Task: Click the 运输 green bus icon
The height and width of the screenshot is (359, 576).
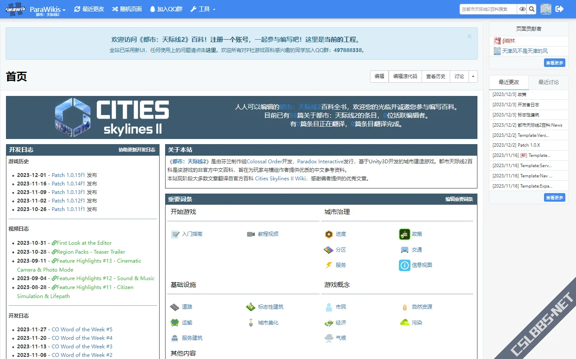Action: pos(175,323)
